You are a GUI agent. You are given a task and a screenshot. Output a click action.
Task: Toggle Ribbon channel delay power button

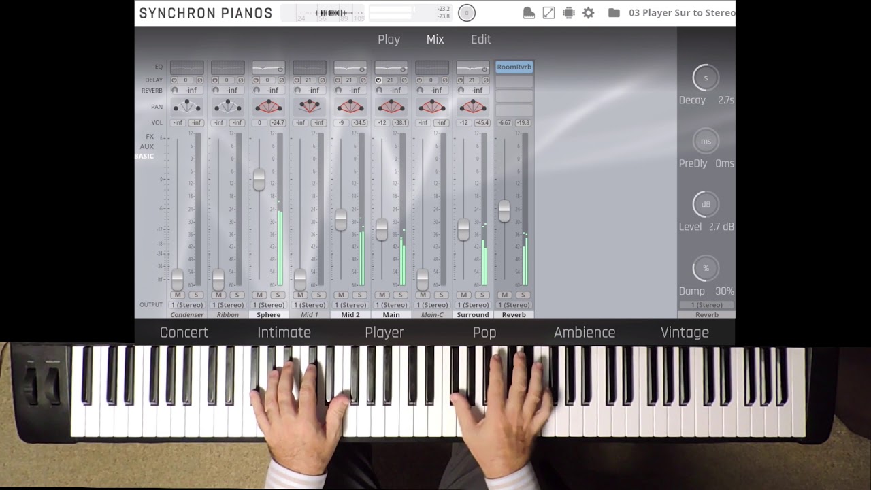(216, 80)
